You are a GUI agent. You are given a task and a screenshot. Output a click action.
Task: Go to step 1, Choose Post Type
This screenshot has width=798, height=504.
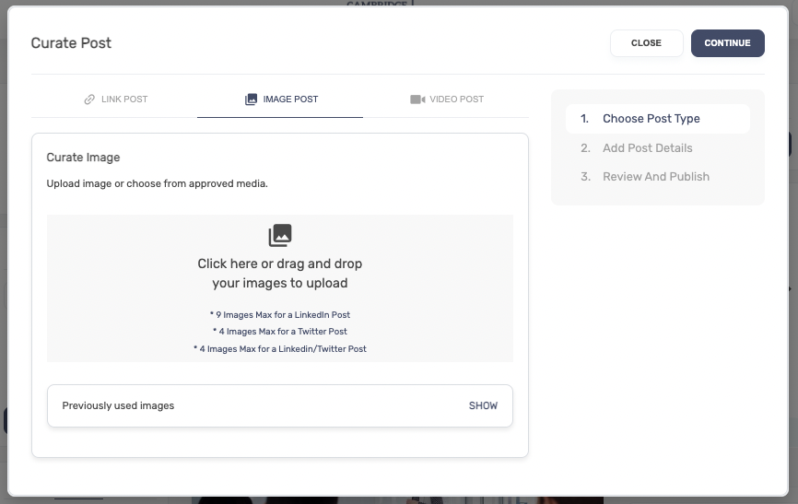coord(651,119)
